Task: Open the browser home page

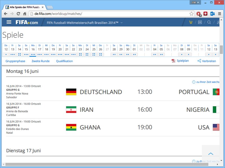Action: click(x=25, y=14)
